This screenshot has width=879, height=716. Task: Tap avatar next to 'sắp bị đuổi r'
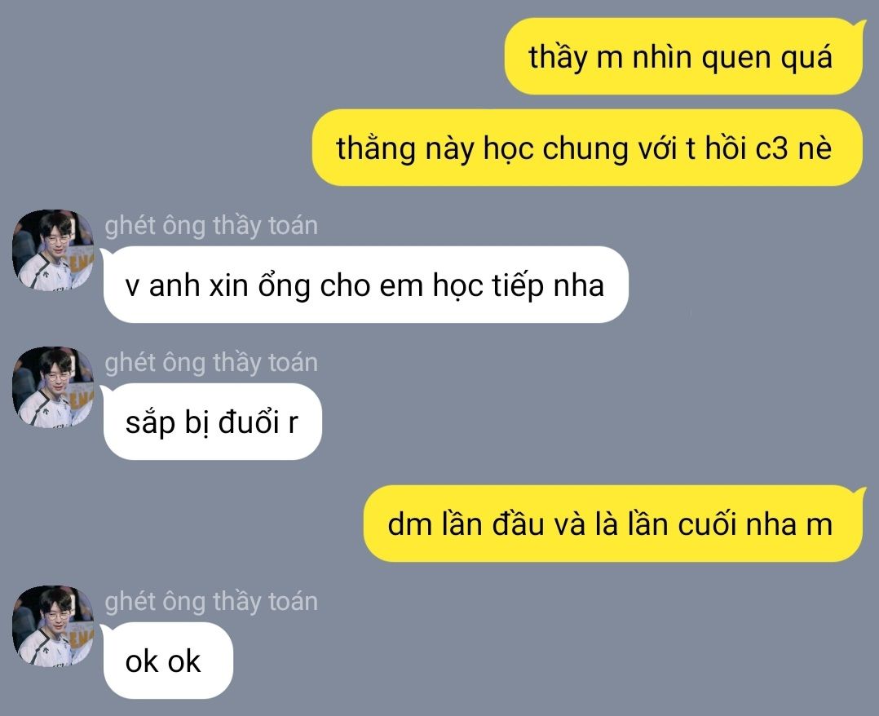click(53, 387)
